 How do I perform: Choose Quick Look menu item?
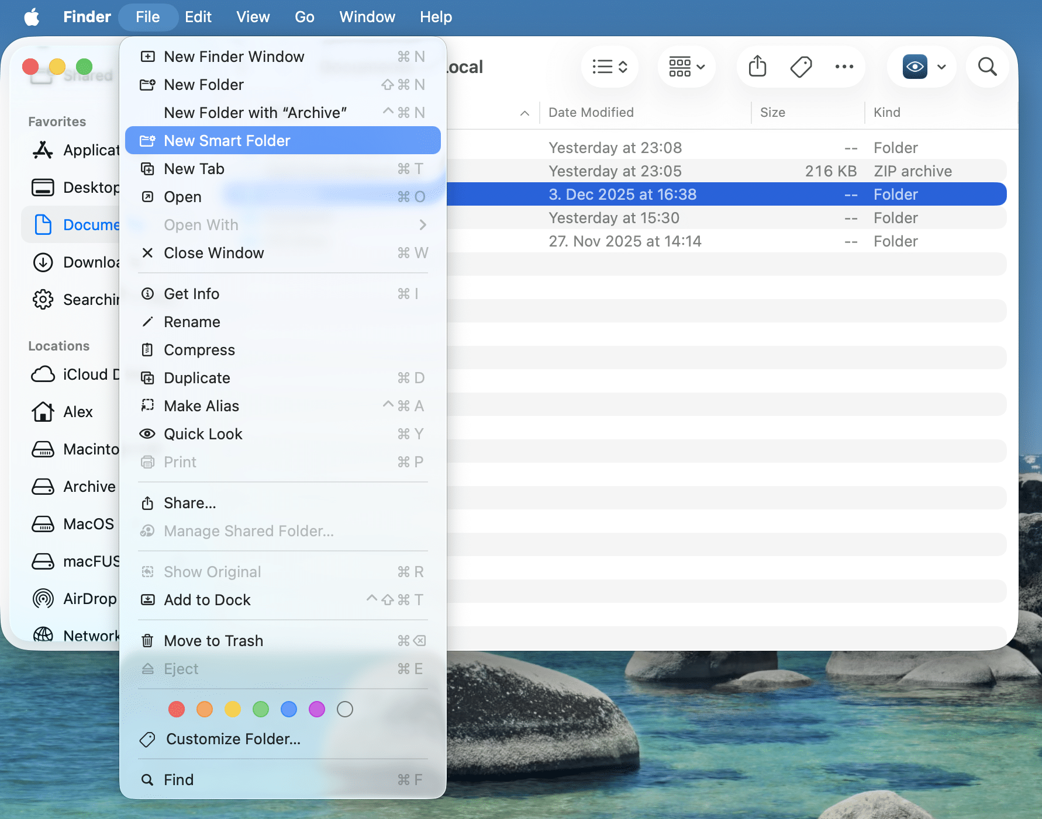[x=283, y=434]
